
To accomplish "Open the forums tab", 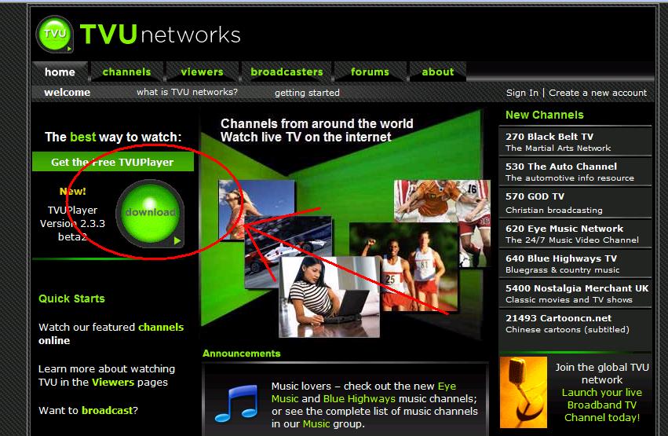I will coord(370,72).
